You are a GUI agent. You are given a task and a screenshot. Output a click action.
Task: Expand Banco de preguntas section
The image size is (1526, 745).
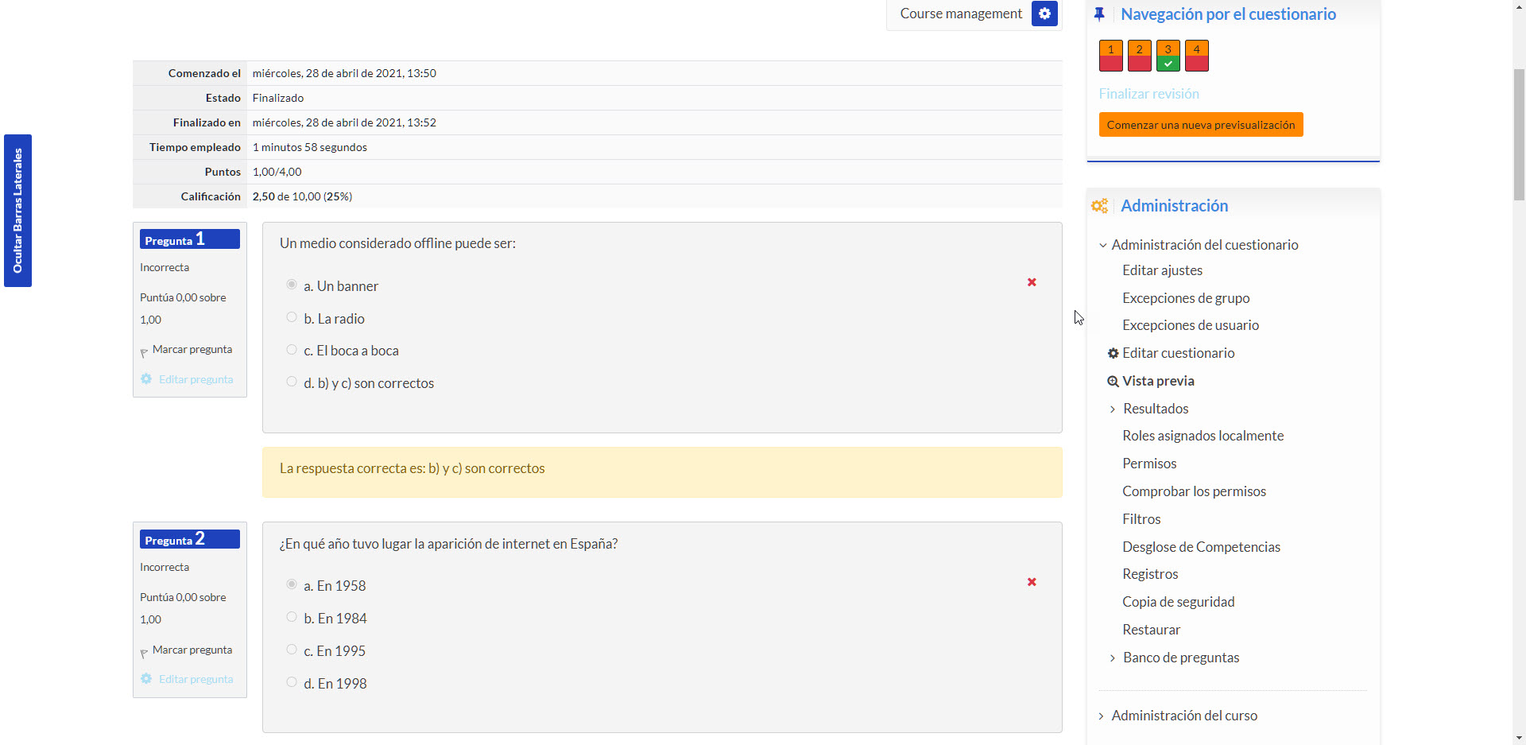1112,658
